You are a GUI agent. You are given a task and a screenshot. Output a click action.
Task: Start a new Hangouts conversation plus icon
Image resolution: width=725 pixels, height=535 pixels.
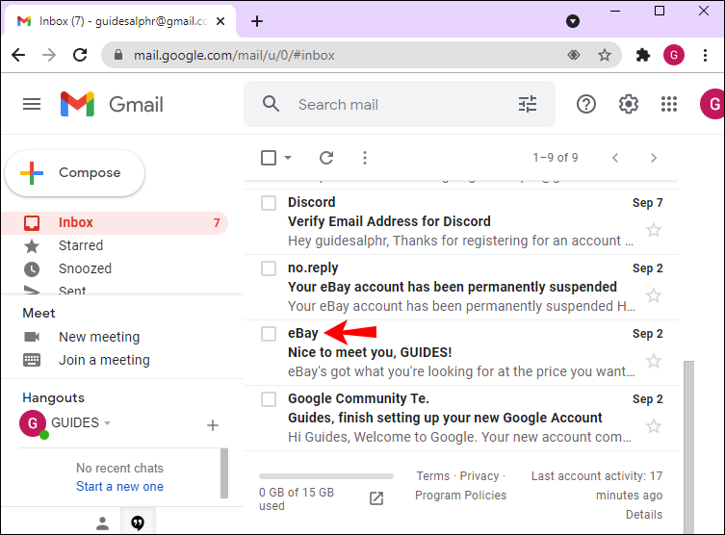point(213,425)
